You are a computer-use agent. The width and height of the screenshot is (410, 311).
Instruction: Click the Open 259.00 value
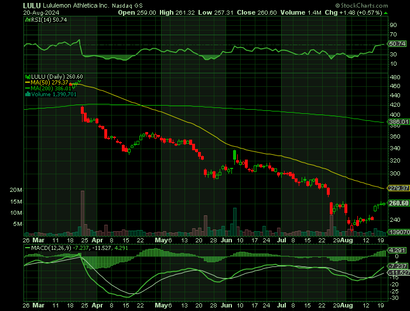tap(137, 12)
